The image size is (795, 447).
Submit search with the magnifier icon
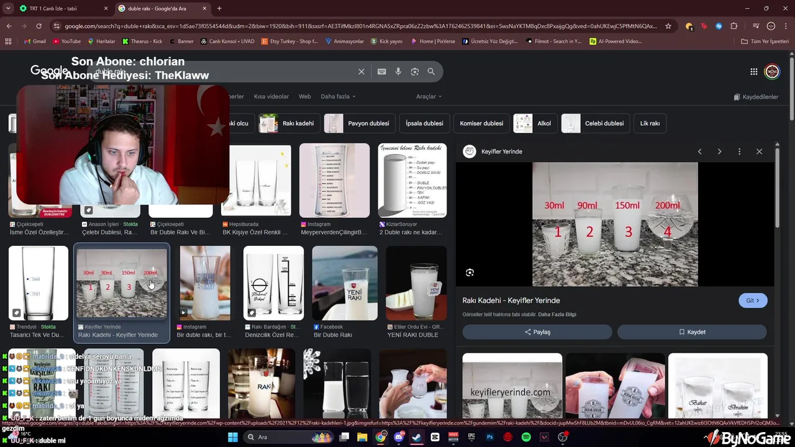(431, 71)
